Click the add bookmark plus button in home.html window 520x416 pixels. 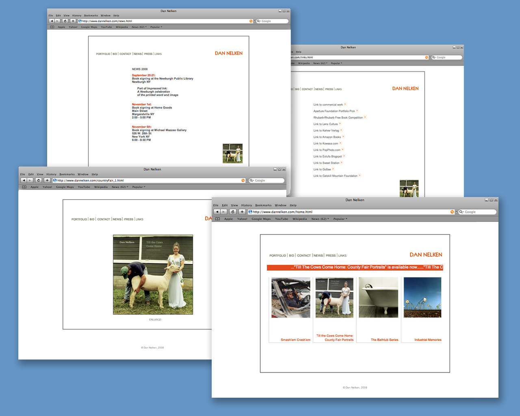[242, 212]
